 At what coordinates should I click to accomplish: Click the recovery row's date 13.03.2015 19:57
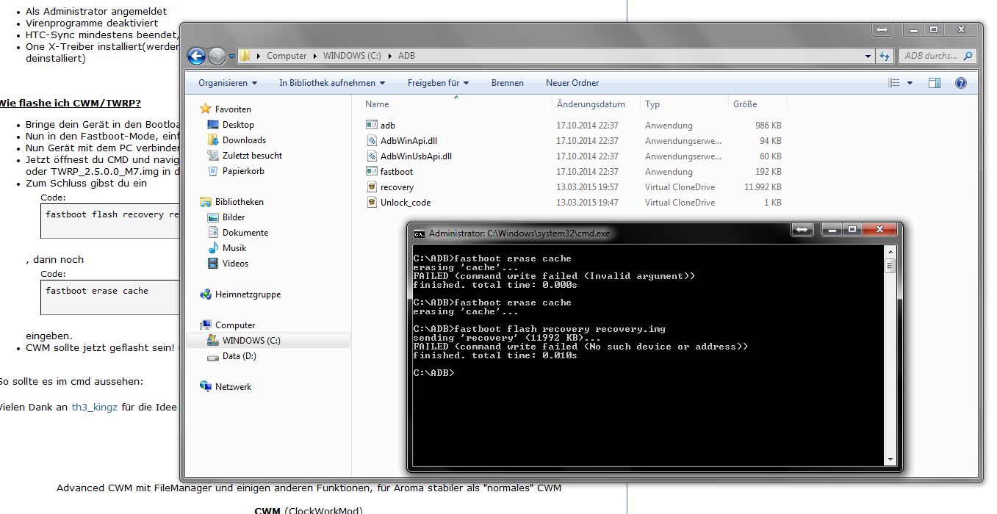point(587,187)
